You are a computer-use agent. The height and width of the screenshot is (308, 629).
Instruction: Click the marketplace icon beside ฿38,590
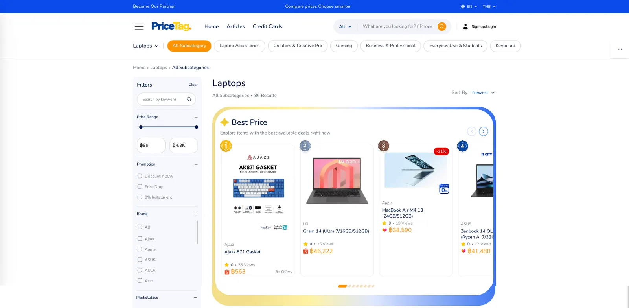[x=384, y=230]
